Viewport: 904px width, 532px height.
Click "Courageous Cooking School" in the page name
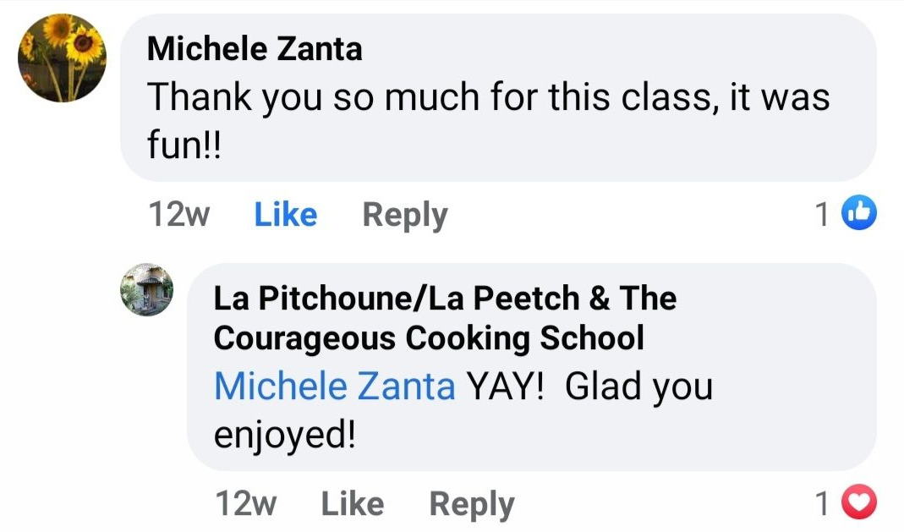429,338
